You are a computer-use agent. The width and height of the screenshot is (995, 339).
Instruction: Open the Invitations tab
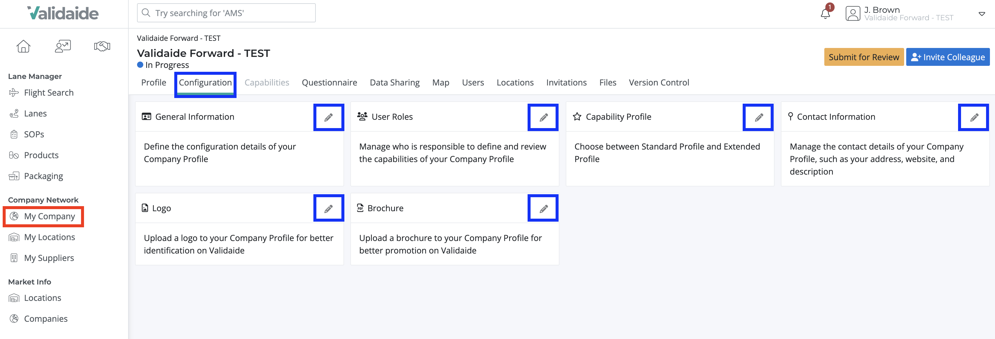(x=567, y=83)
